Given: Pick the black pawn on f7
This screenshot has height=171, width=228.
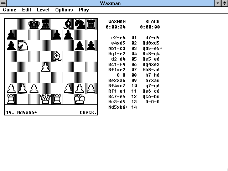Looking at the screenshot, I should 68,35.
